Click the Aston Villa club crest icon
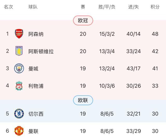This screenshot has height=140, width=166. [x=19, y=51]
